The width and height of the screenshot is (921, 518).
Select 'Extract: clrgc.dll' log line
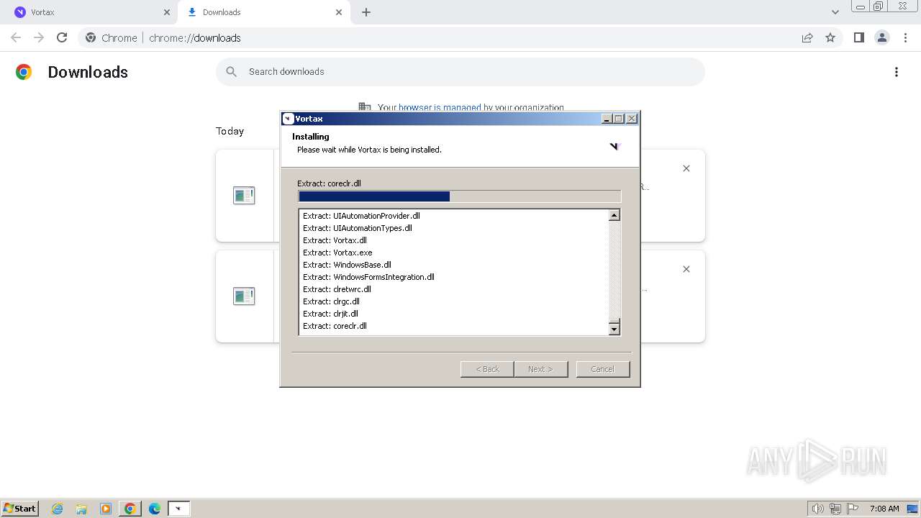point(331,301)
